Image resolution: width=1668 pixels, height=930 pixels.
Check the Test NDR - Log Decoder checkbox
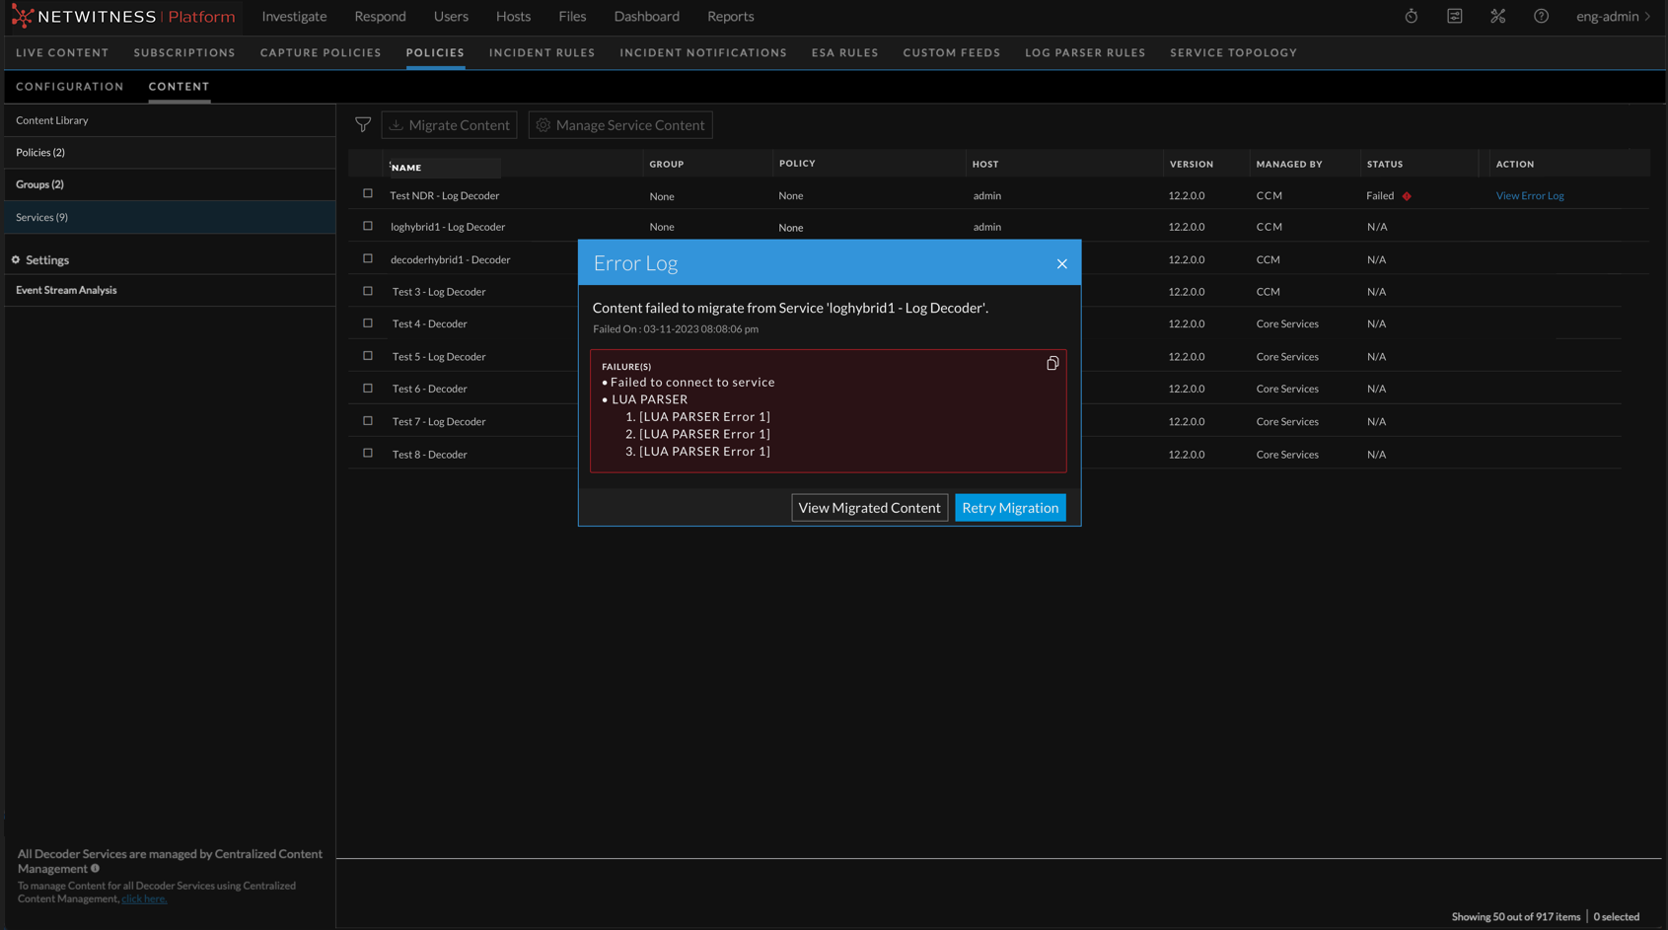click(x=368, y=194)
